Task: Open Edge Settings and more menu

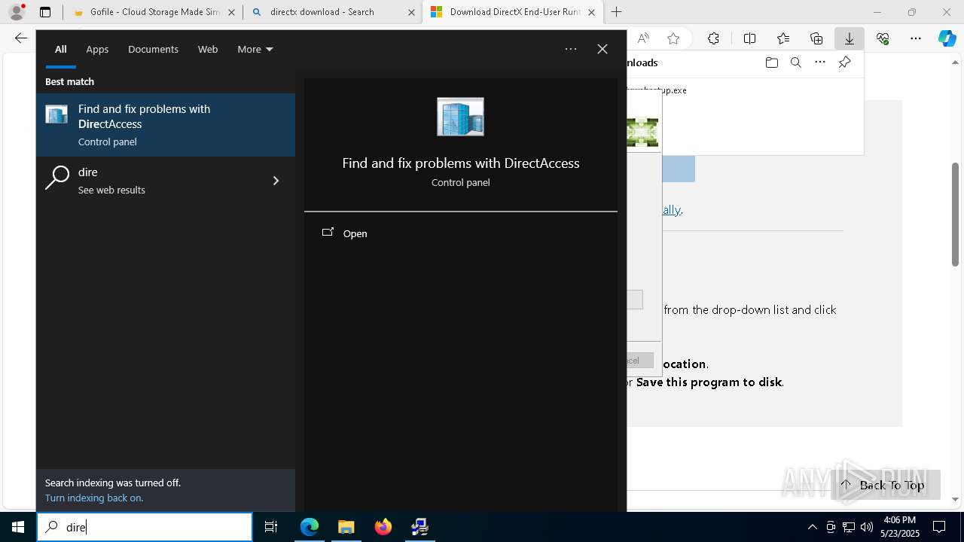Action: [x=916, y=38]
